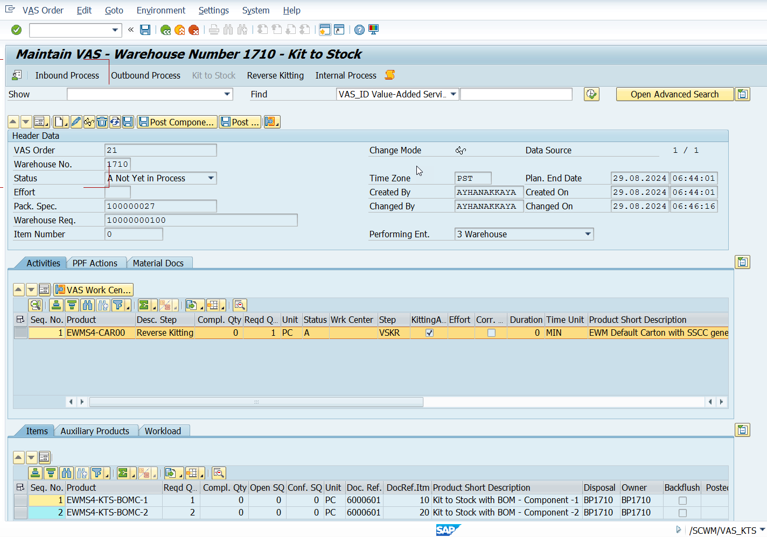The width and height of the screenshot is (767, 537).
Task: Click the Outbound Process toolbar button
Action: click(145, 75)
